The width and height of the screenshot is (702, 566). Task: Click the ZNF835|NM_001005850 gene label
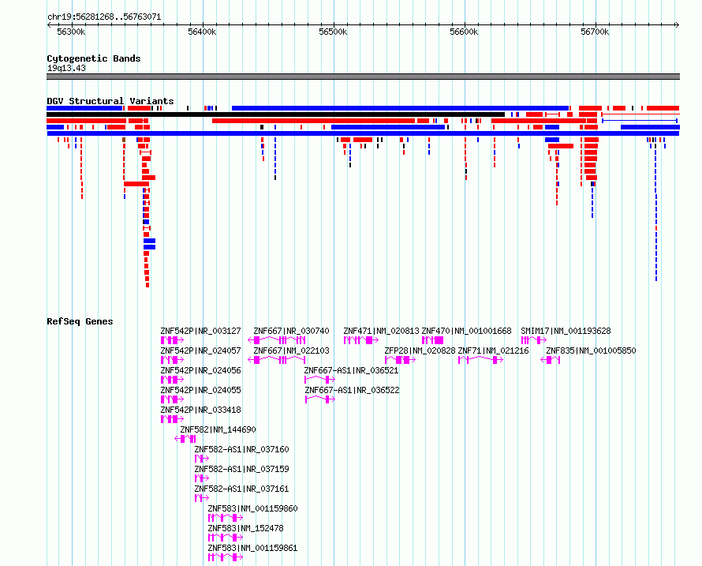click(x=591, y=351)
